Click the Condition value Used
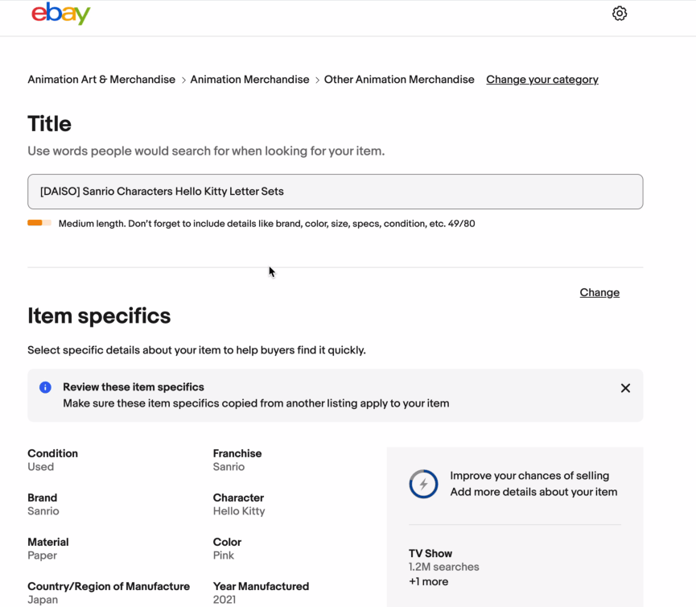 pyautogui.click(x=41, y=467)
